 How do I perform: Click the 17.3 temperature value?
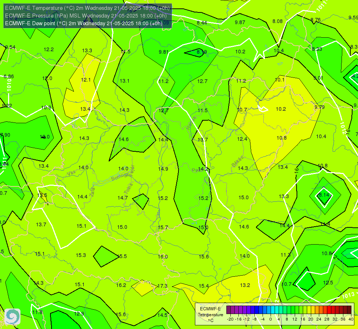pos(163,286)
